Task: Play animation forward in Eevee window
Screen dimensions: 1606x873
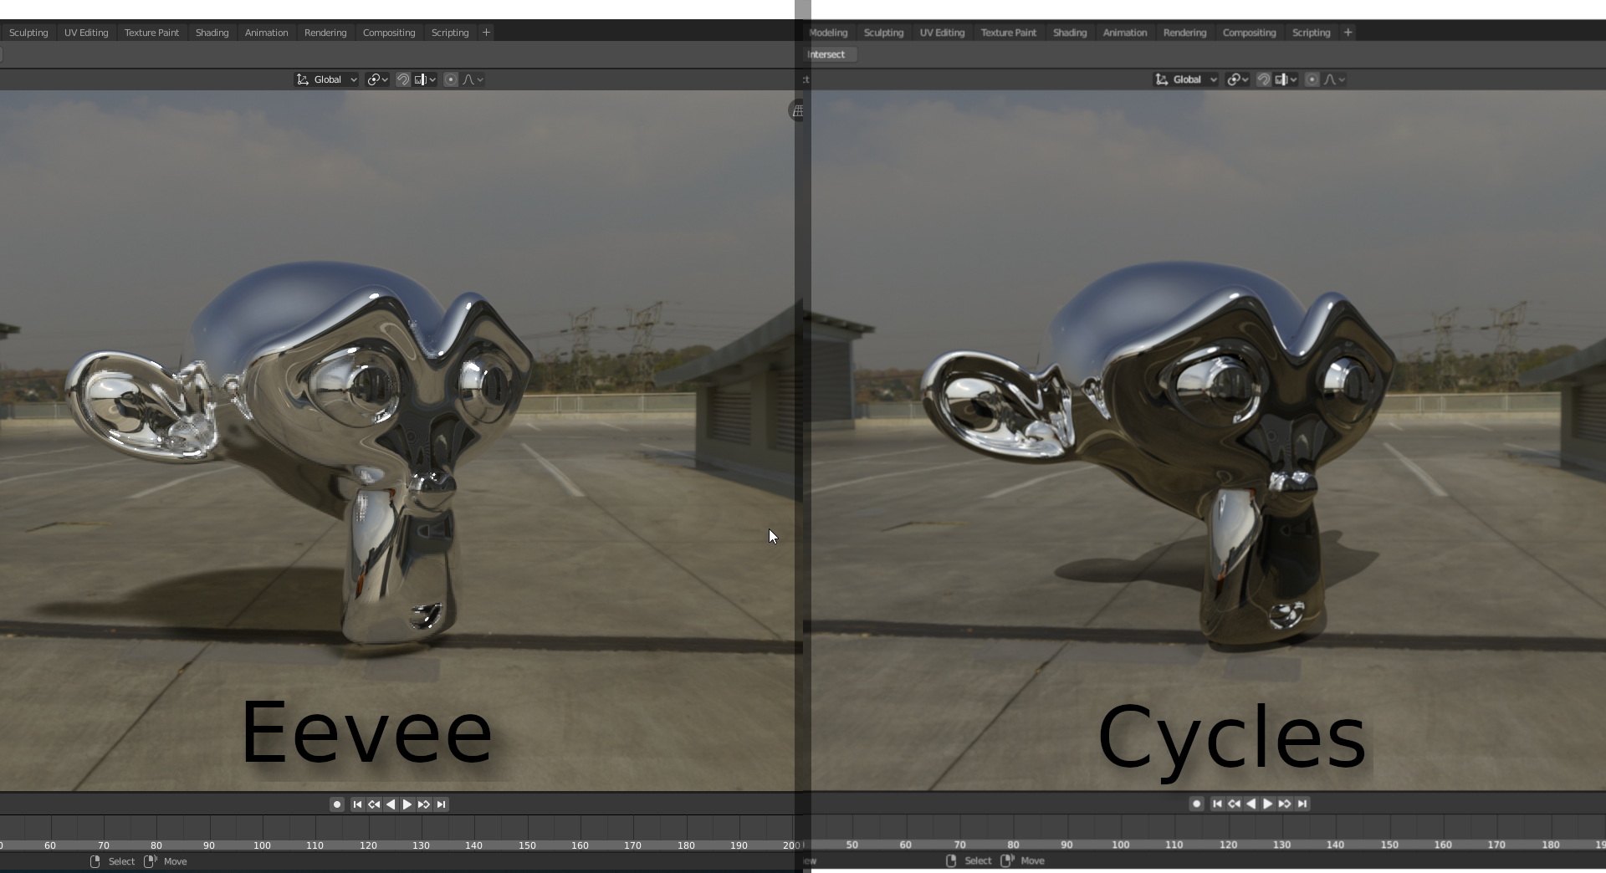Action: (407, 804)
